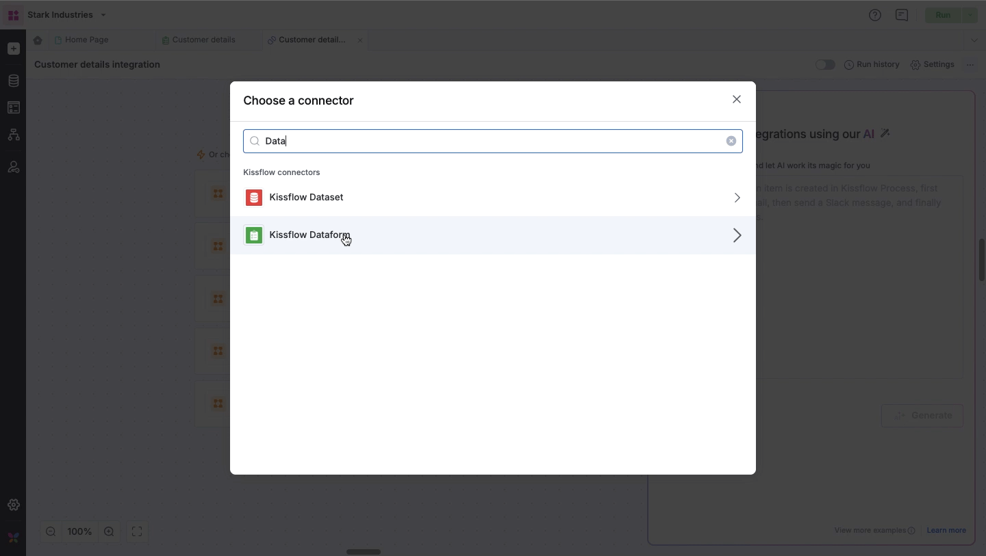Open the more options ellipsis menu
This screenshot has height=556, width=986.
970,64
